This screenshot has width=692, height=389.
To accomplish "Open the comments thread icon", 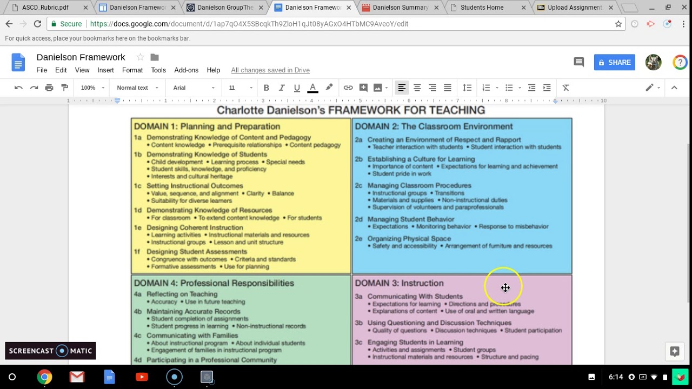I will click(x=578, y=63).
